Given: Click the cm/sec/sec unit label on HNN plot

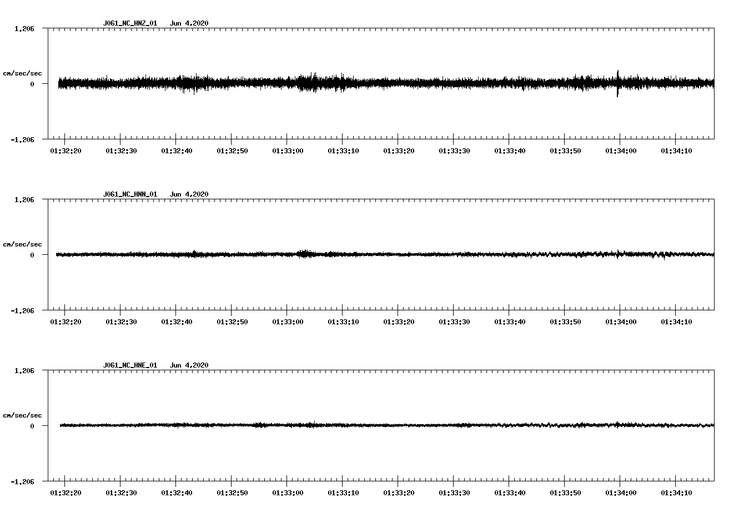Looking at the screenshot, I should pyautogui.click(x=22, y=244).
